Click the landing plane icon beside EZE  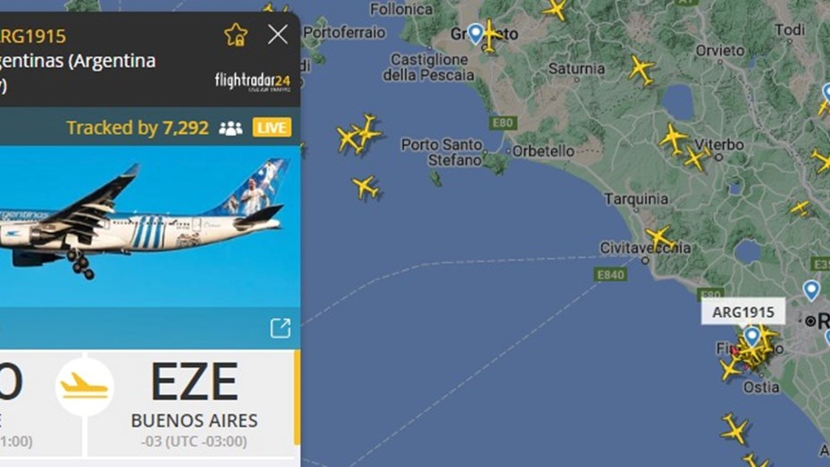coord(85,387)
